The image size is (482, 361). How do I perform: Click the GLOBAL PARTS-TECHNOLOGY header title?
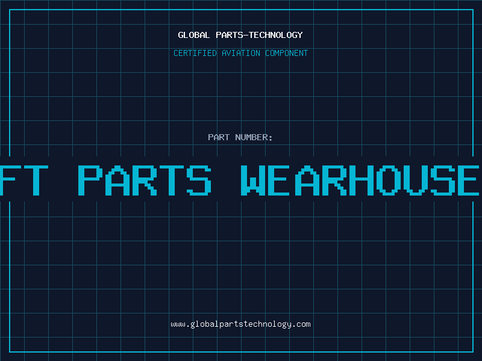pos(240,35)
